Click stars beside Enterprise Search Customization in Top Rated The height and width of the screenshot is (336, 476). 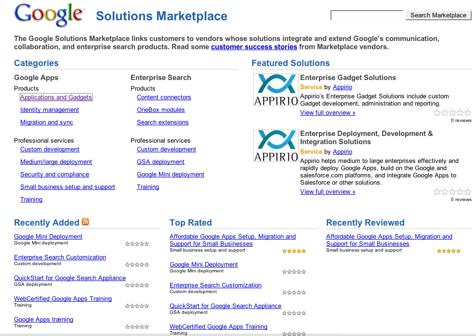pyautogui.click(x=294, y=292)
